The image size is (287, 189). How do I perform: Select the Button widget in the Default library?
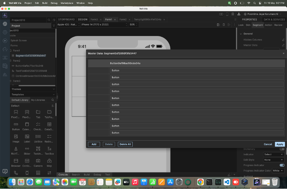(16, 126)
